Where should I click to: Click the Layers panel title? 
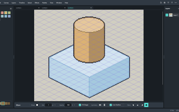coord(168,9)
